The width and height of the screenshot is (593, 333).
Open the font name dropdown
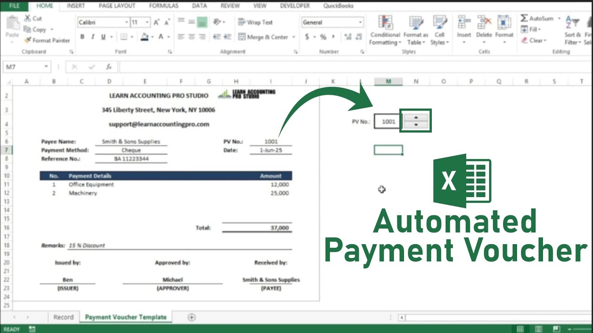coord(126,22)
